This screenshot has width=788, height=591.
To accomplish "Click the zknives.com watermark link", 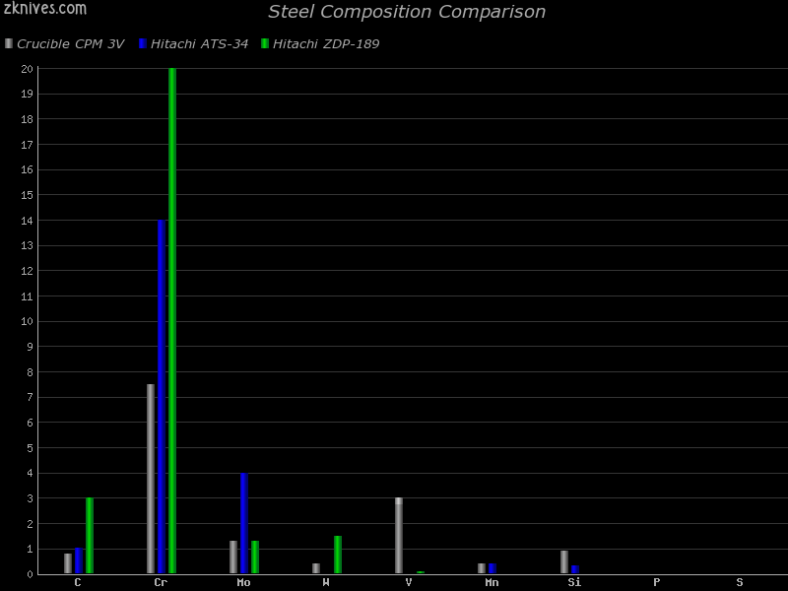I will tap(45, 9).
